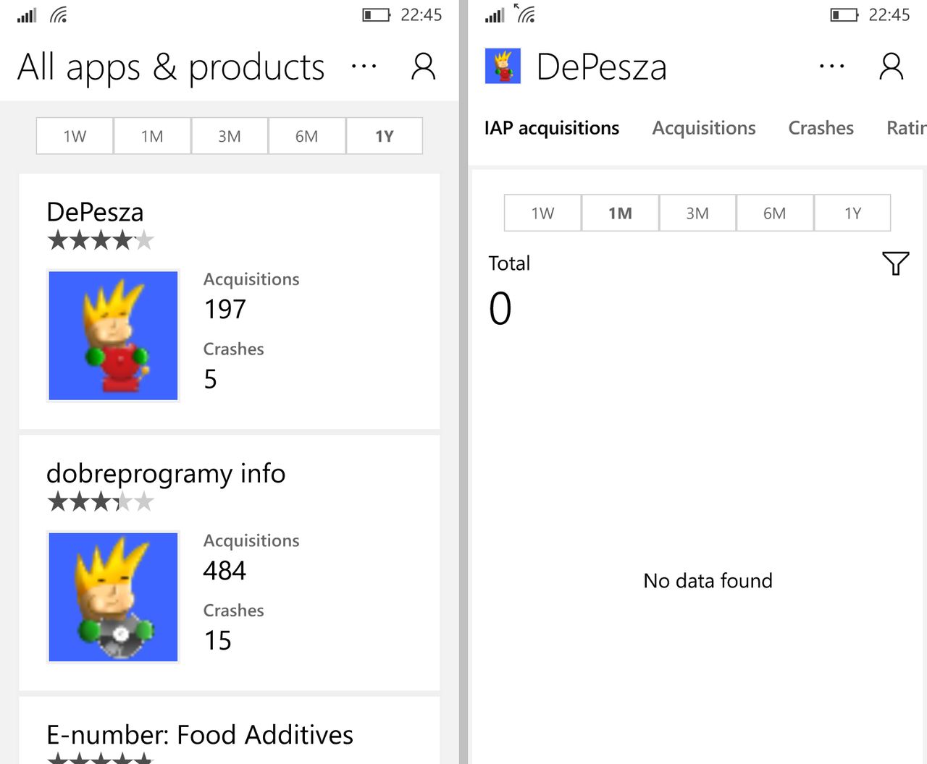Open the ellipsis menu on DePesza page
Viewport: 927px width, 764px height.
coord(831,67)
